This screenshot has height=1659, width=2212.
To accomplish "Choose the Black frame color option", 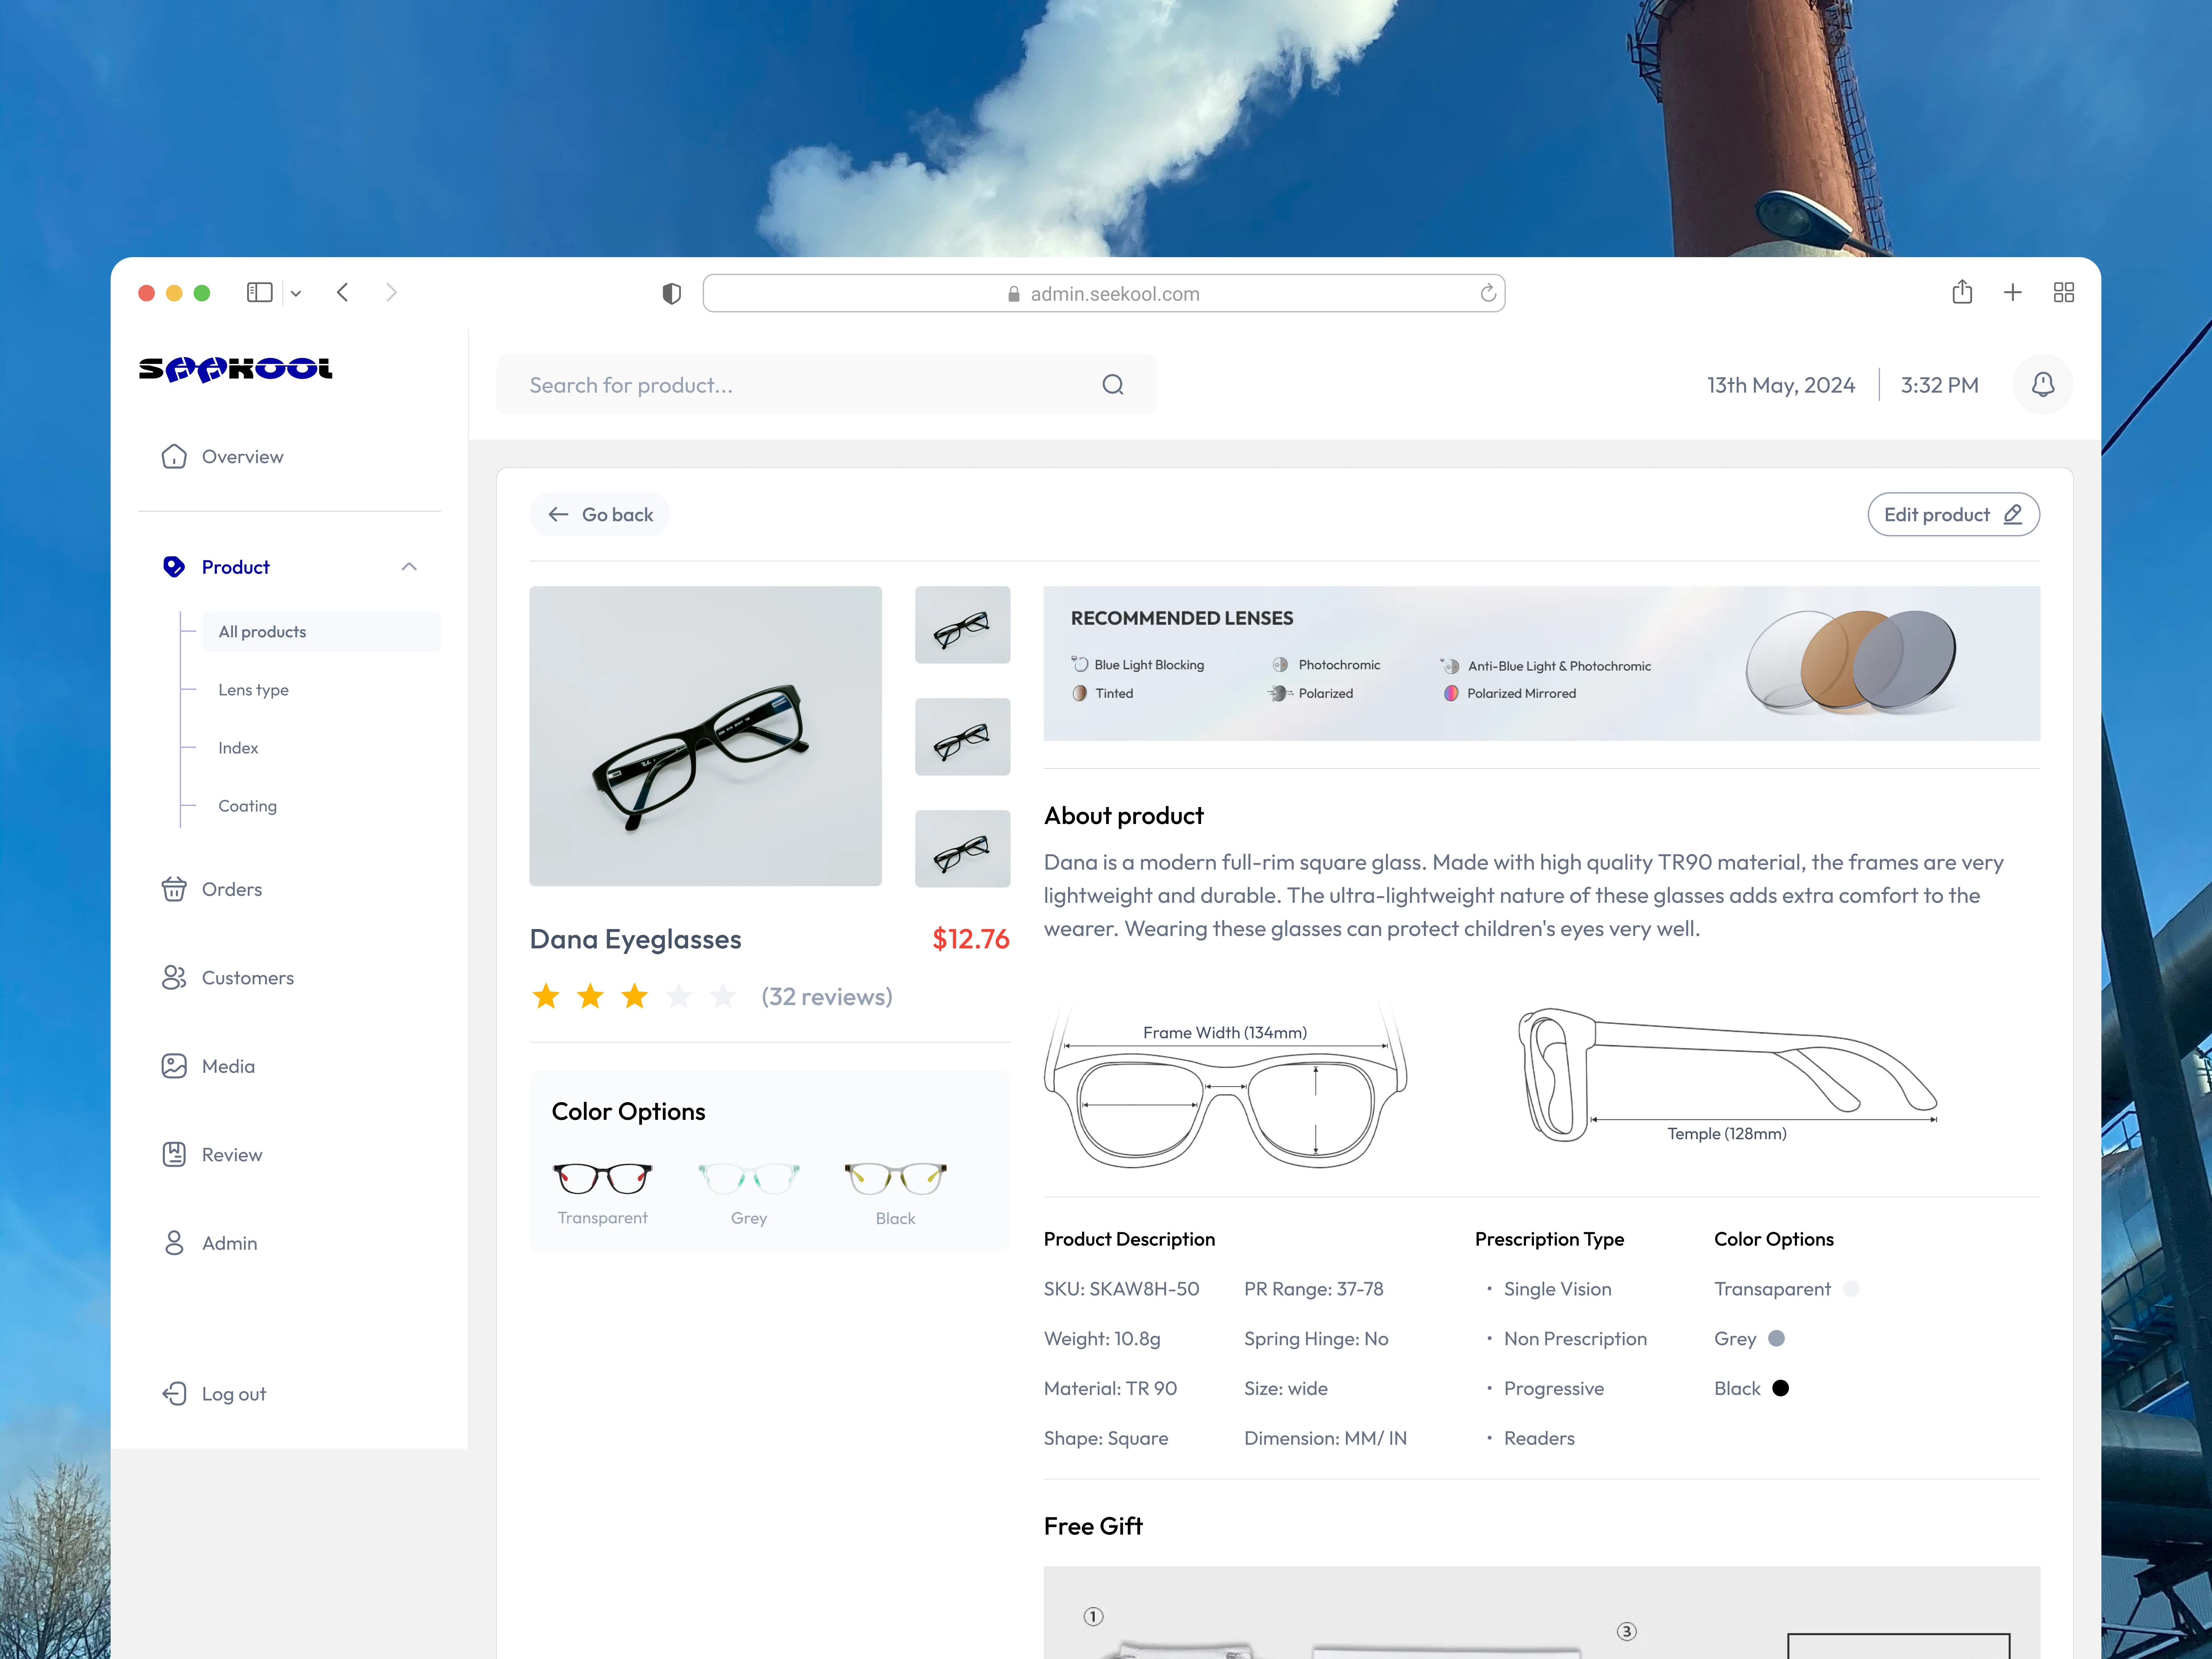I will tap(895, 1193).
